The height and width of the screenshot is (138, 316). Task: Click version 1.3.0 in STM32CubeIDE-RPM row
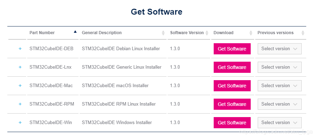tap(175, 104)
